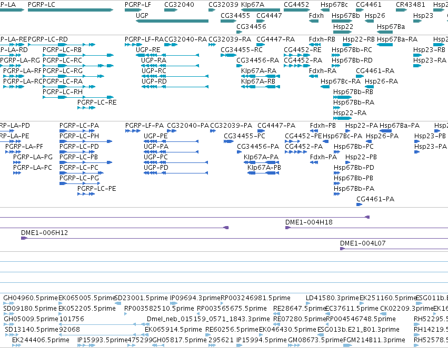This screenshot has height=348, width=448.
Task: Click protein Hsp67Bb-PD label
Action: point(354,168)
